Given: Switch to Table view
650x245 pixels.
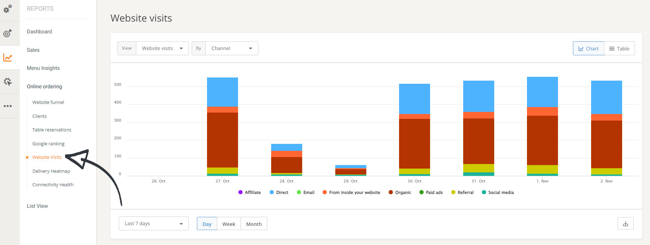Looking at the screenshot, I should click(x=619, y=49).
